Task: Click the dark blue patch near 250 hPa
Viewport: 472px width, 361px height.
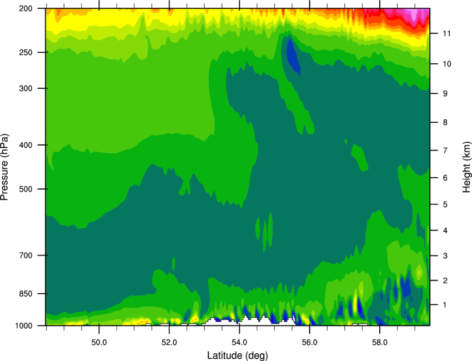Action: point(293,57)
